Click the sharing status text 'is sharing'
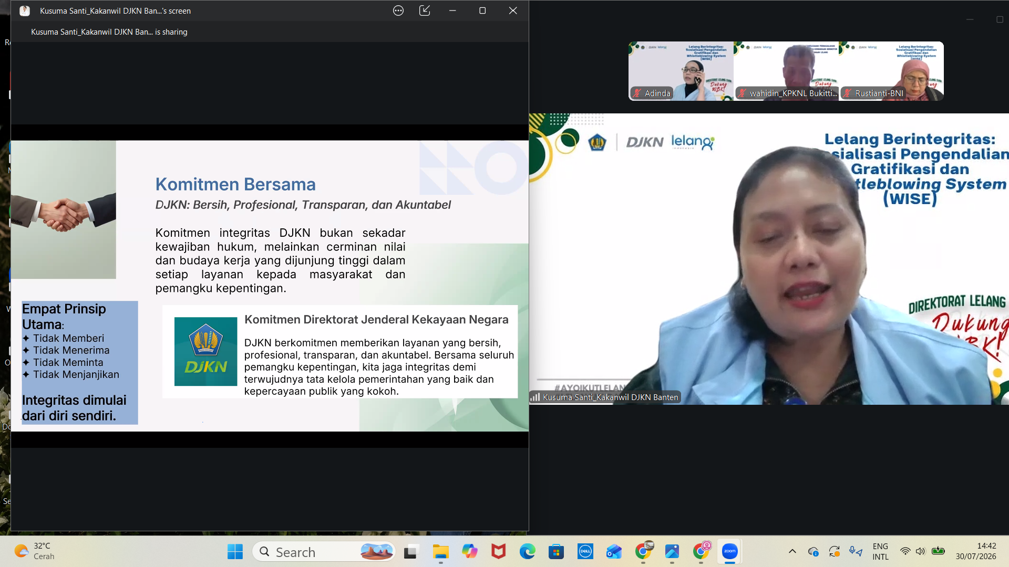Image resolution: width=1009 pixels, height=567 pixels. point(171,32)
